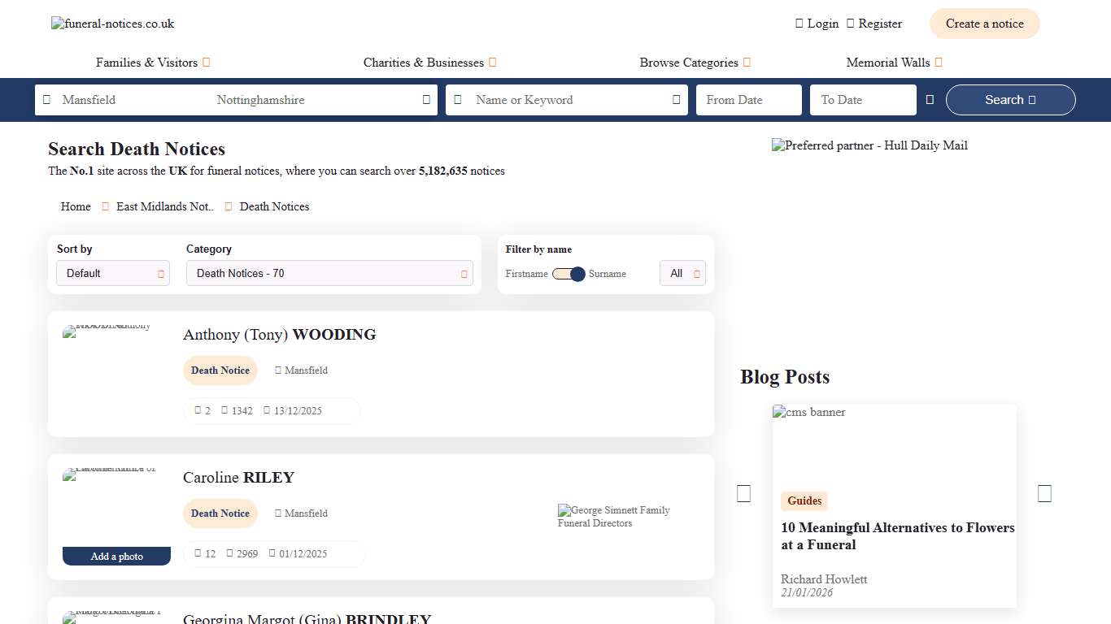The height and width of the screenshot is (624, 1111).
Task: Open the Sort by Default dropdown
Action: (x=113, y=274)
